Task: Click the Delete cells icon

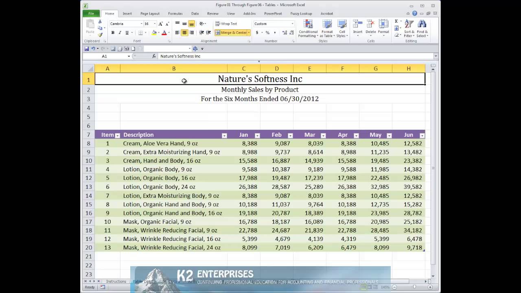Action: (371, 27)
